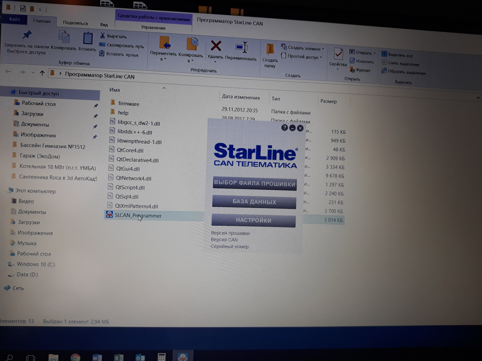Open the File (Файл) tab
The width and height of the screenshot is (482, 361).
tap(14, 19)
